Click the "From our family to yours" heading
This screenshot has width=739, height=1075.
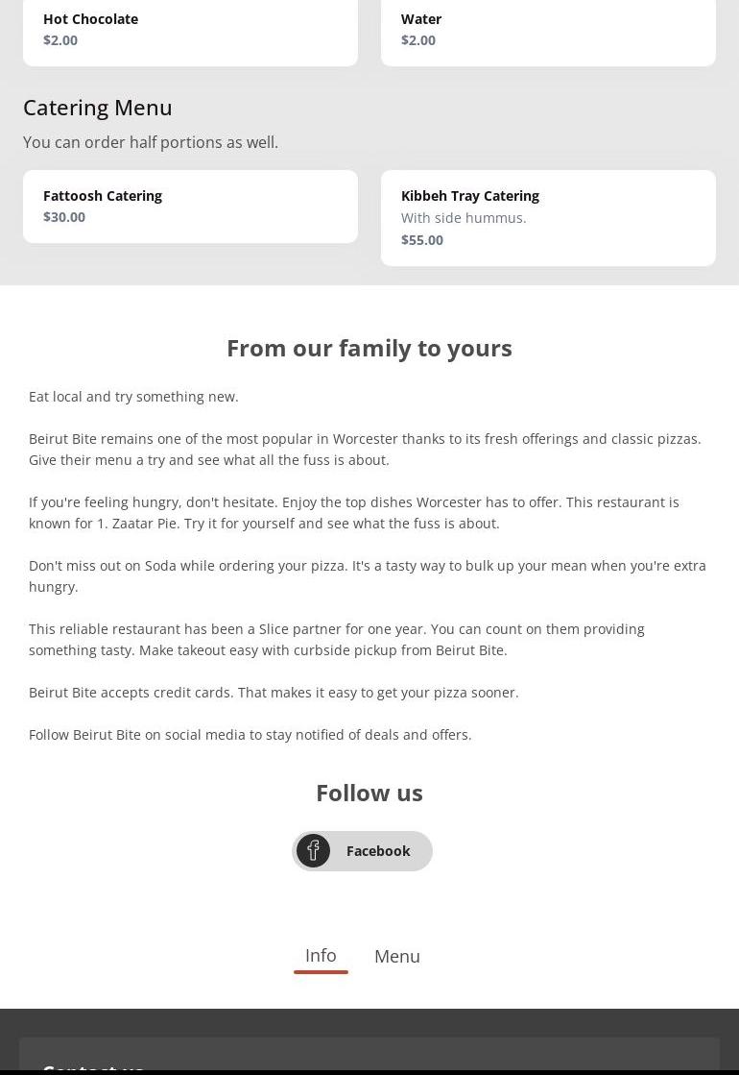coord(369,348)
